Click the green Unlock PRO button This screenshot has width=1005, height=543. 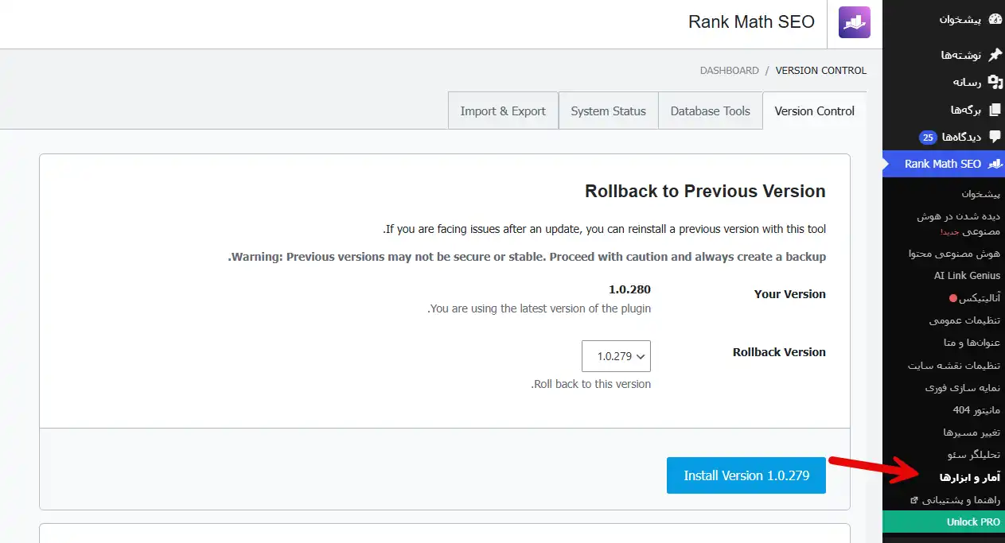tap(944, 522)
